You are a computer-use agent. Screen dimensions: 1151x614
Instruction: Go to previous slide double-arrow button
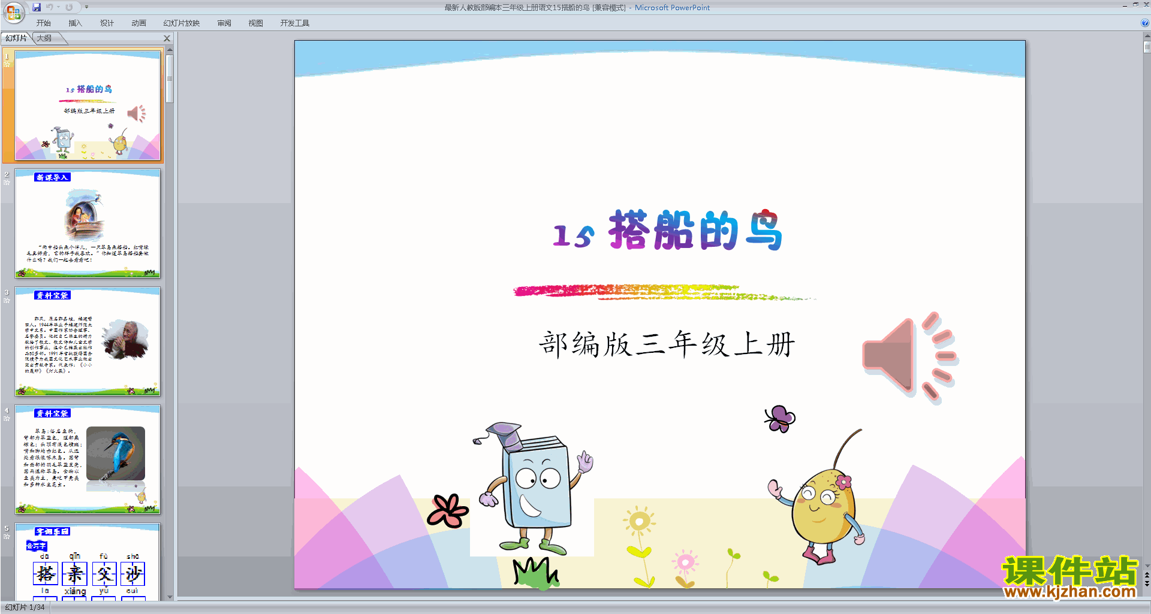click(1147, 575)
